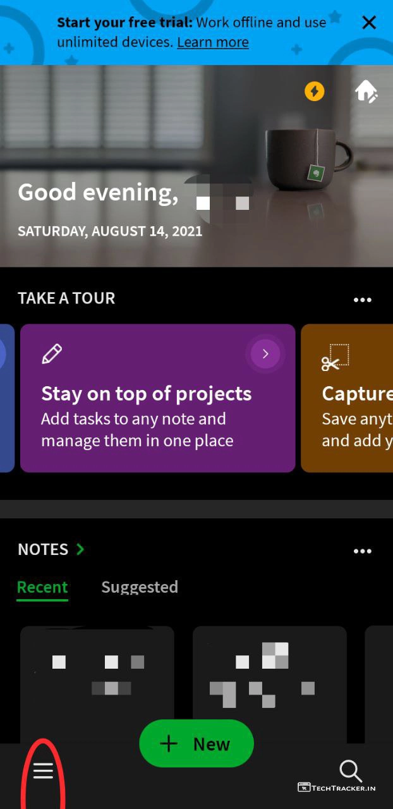The width and height of the screenshot is (393, 809).
Task: Open the hamburger navigation menu
Action: coord(43,770)
